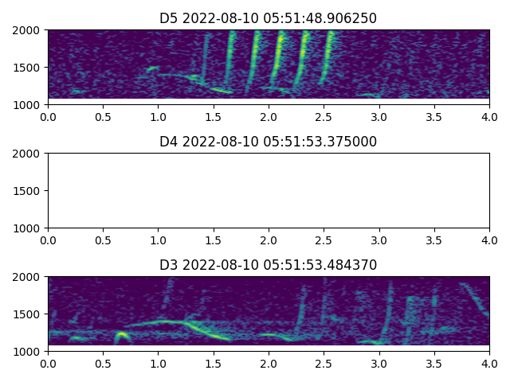Click inside the empty D4 plot area
510x382 pixels.
[268, 191]
